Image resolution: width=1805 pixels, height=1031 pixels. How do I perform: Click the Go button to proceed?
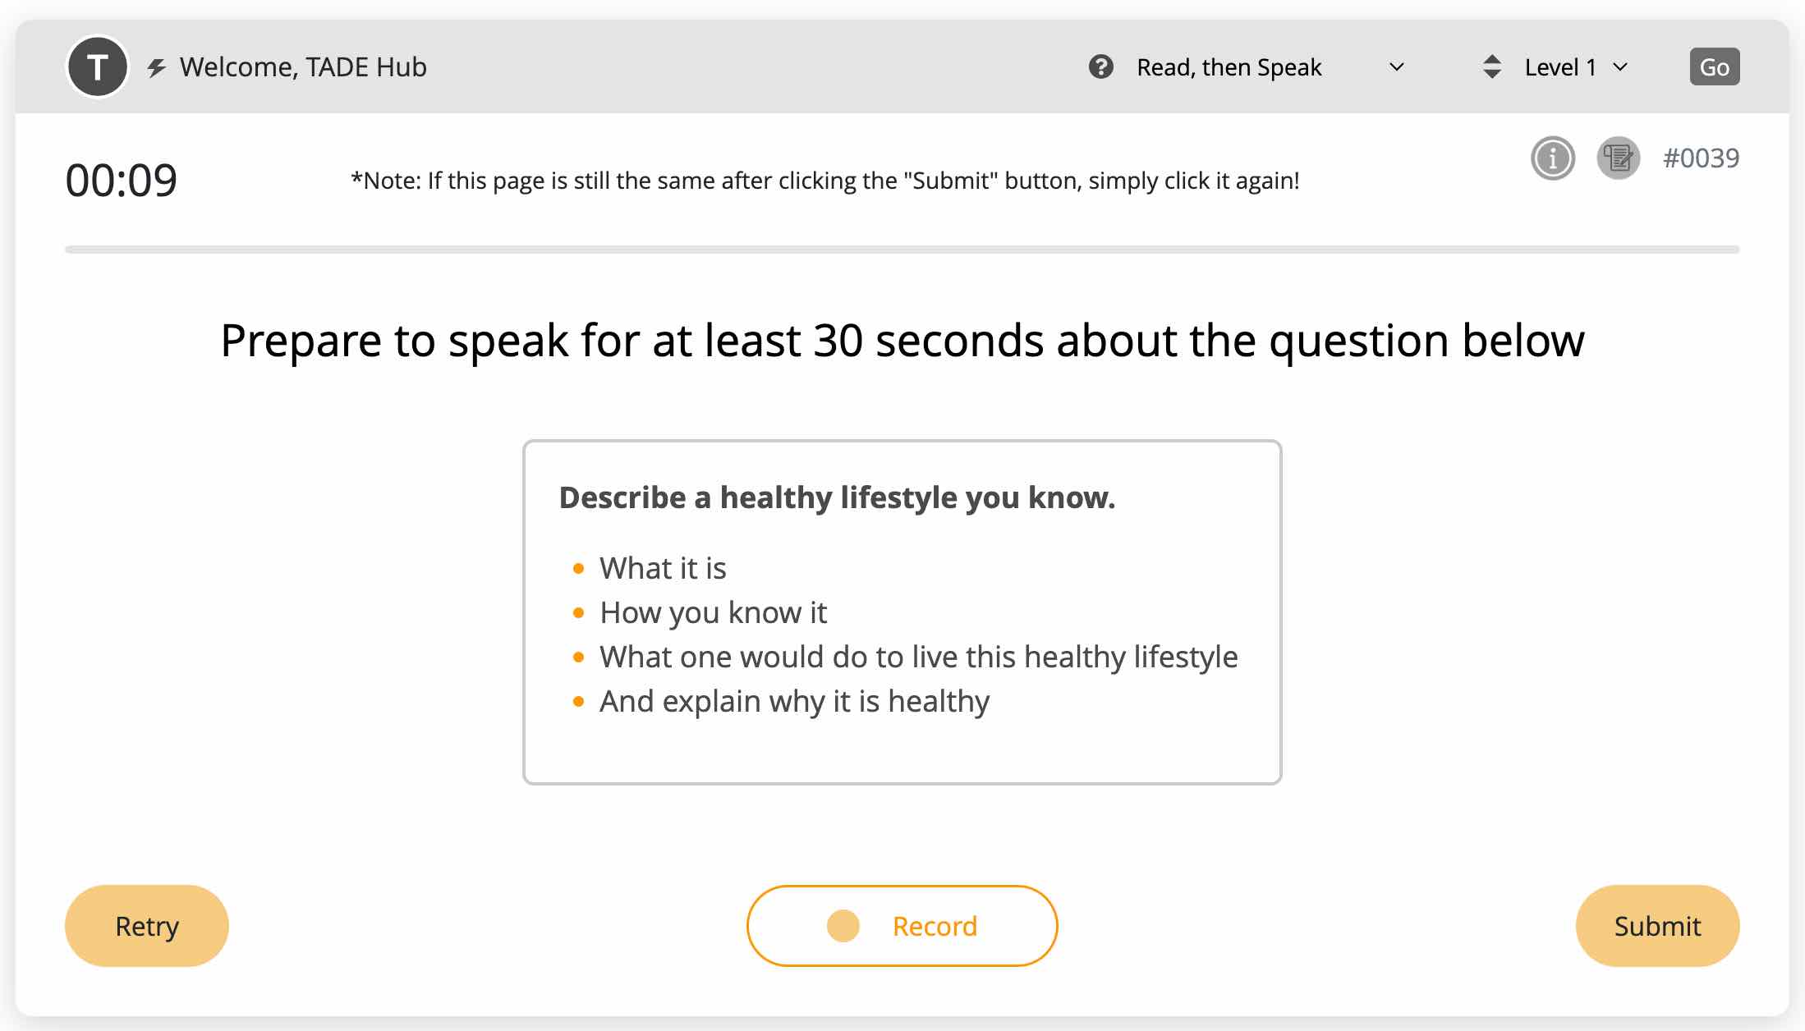click(1715, 66)
